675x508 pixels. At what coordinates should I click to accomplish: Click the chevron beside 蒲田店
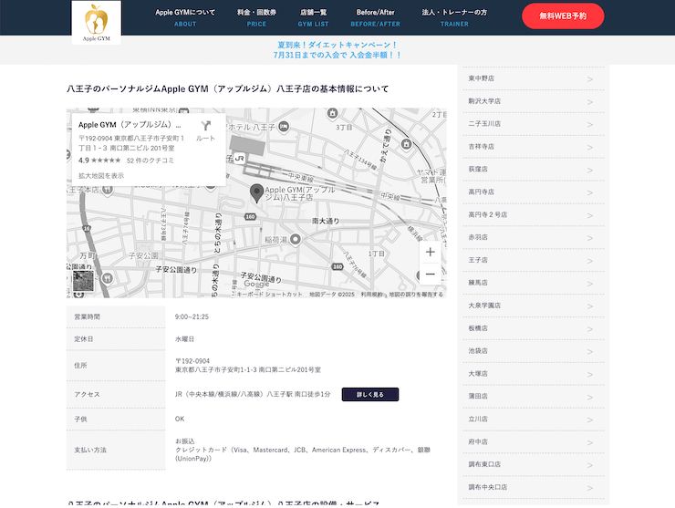point(590,398)
